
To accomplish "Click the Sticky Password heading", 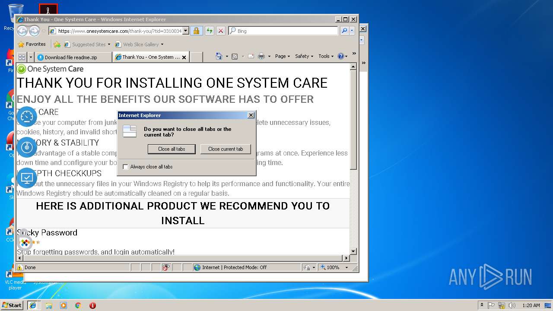I will [47, 232].
